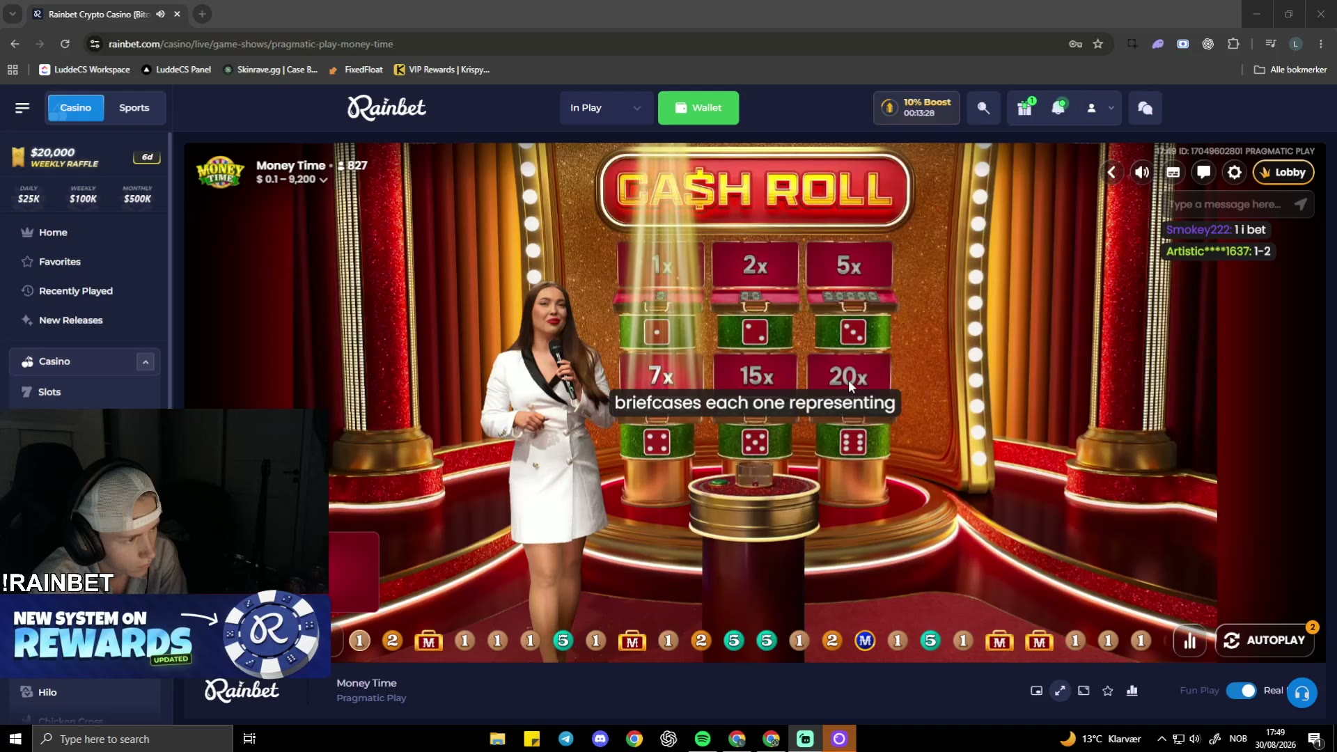Open Telegram from the taskbar
Image resolution: width=1337 pixels, height=752 pixels.
[566, 739]
